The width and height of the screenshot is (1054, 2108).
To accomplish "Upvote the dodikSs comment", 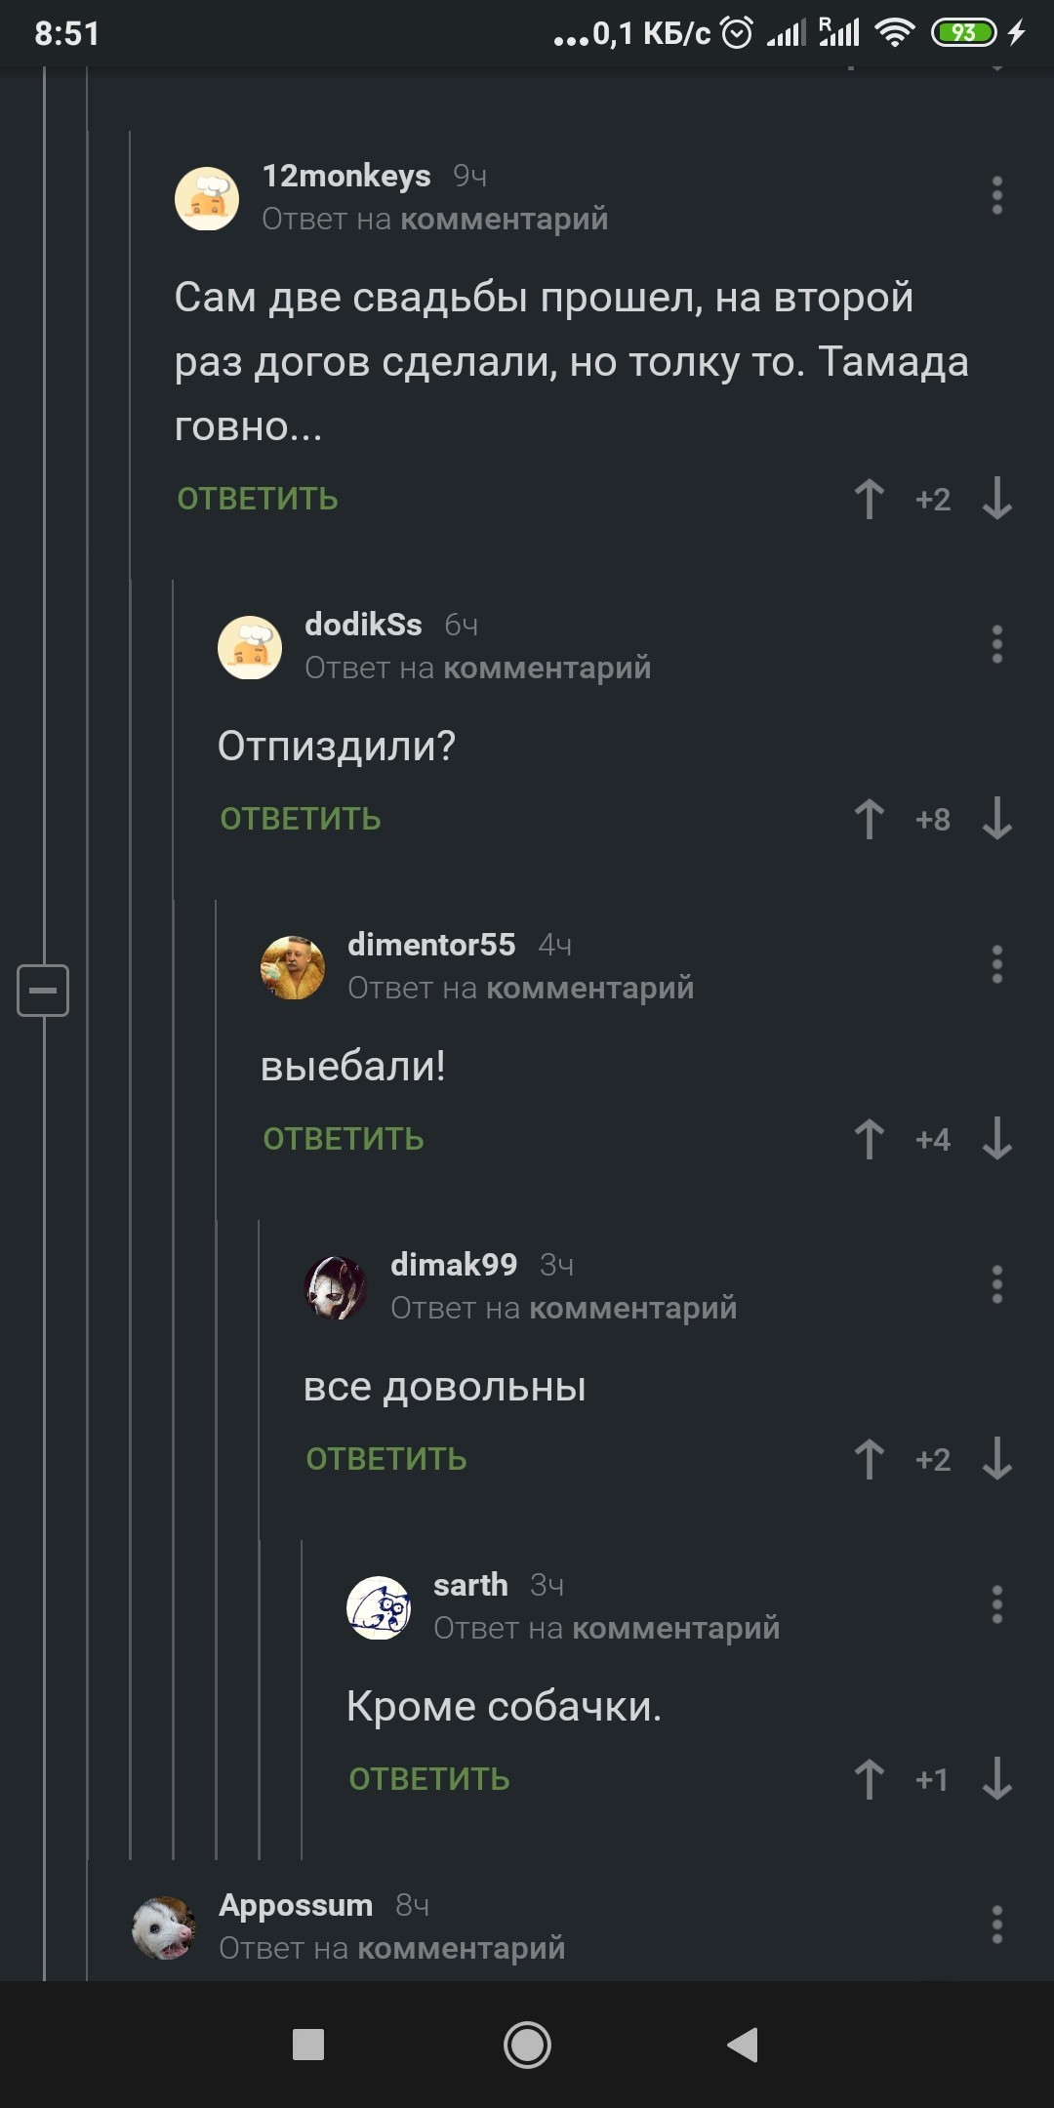I will pyautogui.click(x=869, y=819).
